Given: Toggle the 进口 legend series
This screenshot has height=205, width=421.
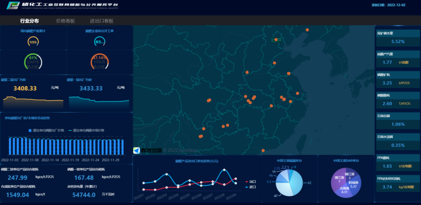Looking at the screenshot, I should (250, 187).
